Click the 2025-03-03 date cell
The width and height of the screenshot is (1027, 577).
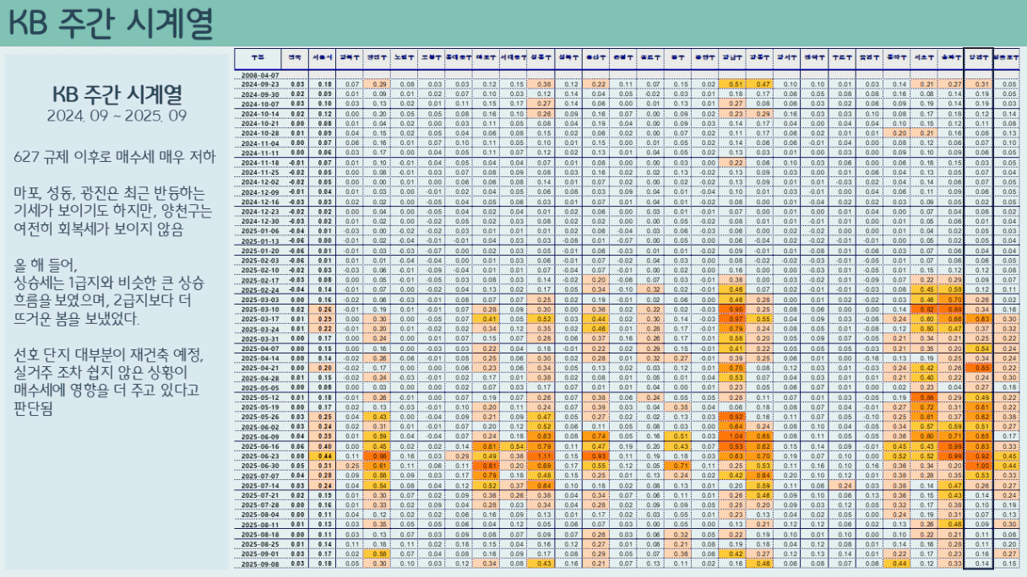click(x=260, y=299)
